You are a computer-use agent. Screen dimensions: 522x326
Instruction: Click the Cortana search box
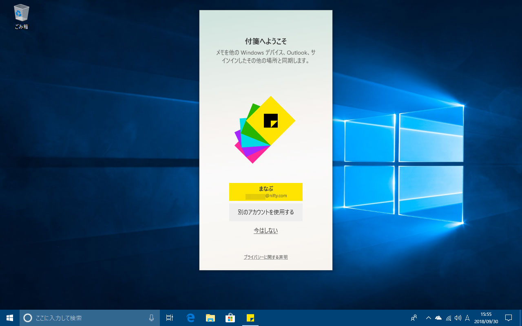(x=90, y=318)
